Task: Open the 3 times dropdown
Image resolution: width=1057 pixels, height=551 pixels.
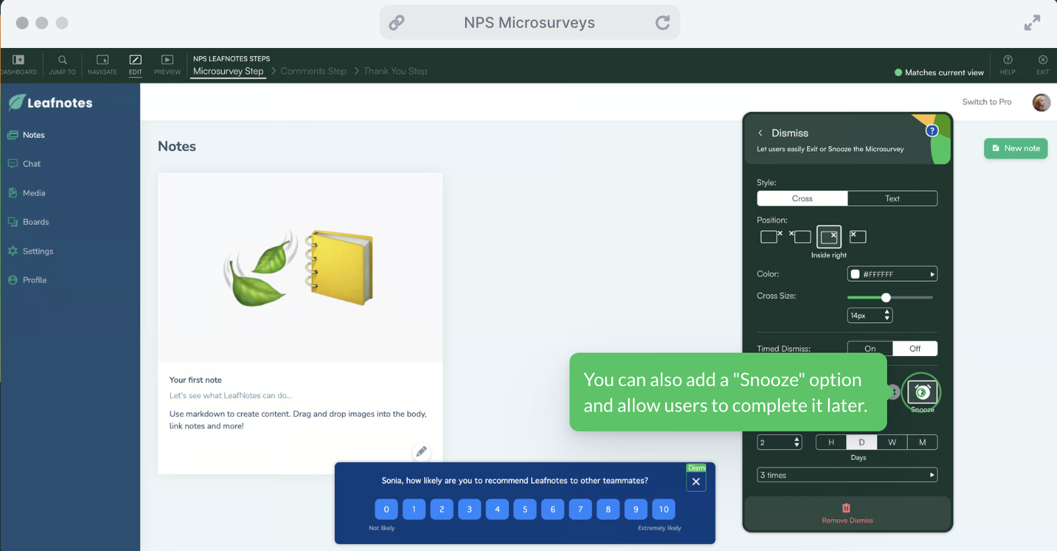Action: [847, 475]
